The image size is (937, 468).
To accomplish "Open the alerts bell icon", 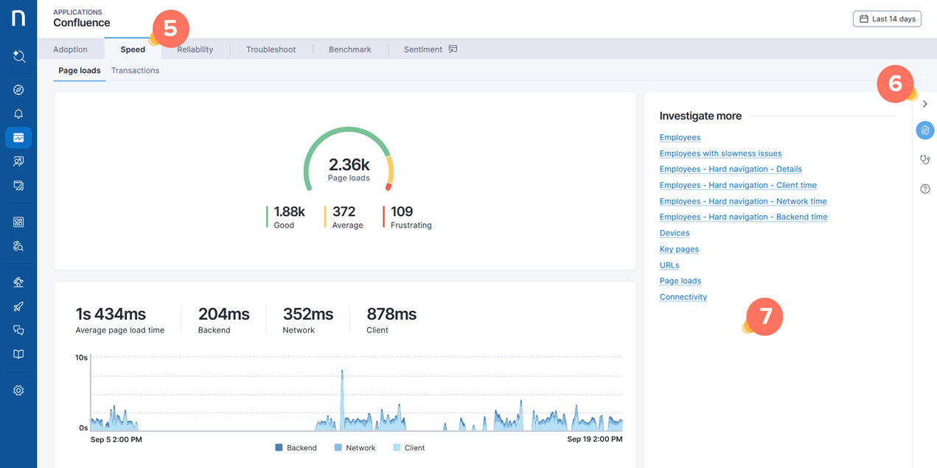I will tap(18, 114).
